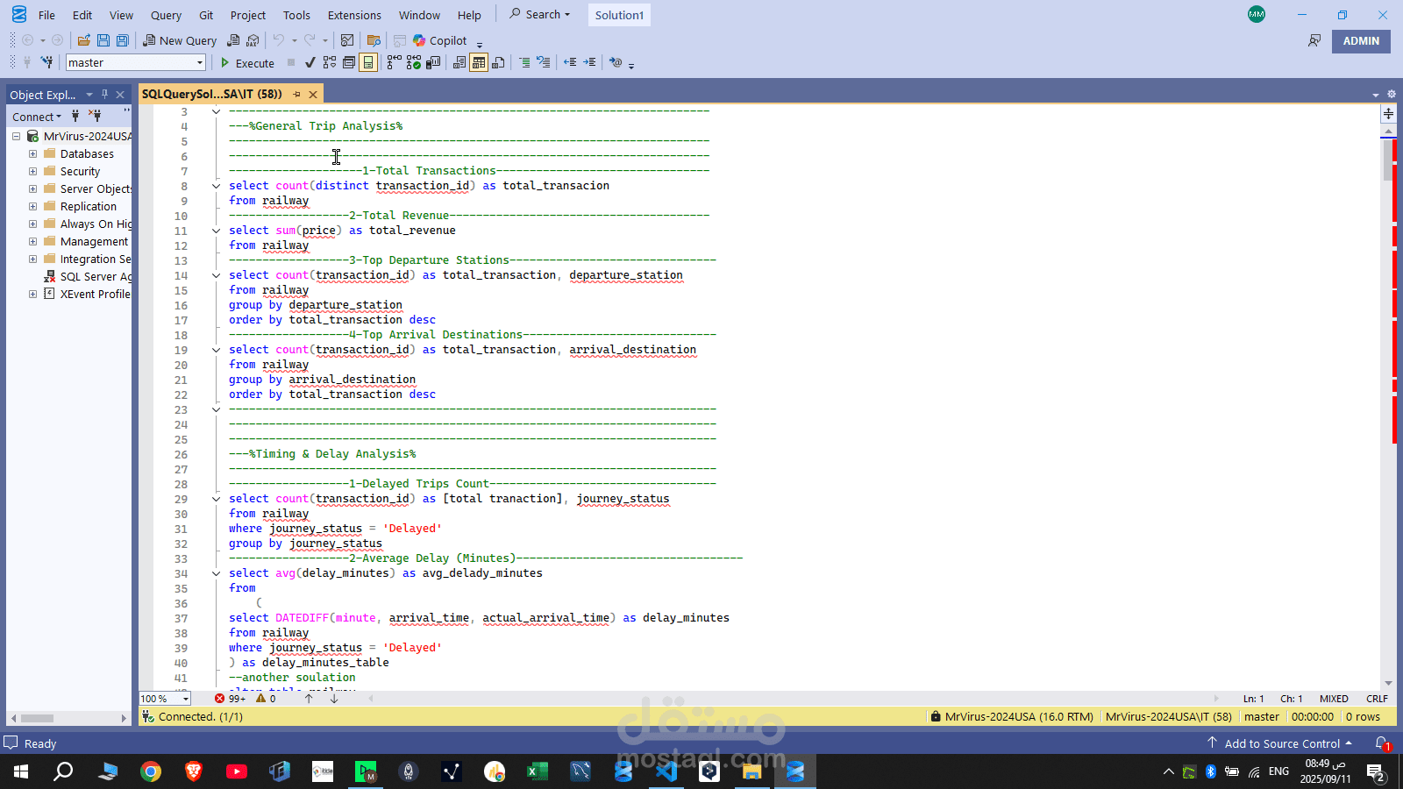This screenshot has width=1403, height=789.
Task: Display Estimated Execution Plan
Action: click(330, 62)
